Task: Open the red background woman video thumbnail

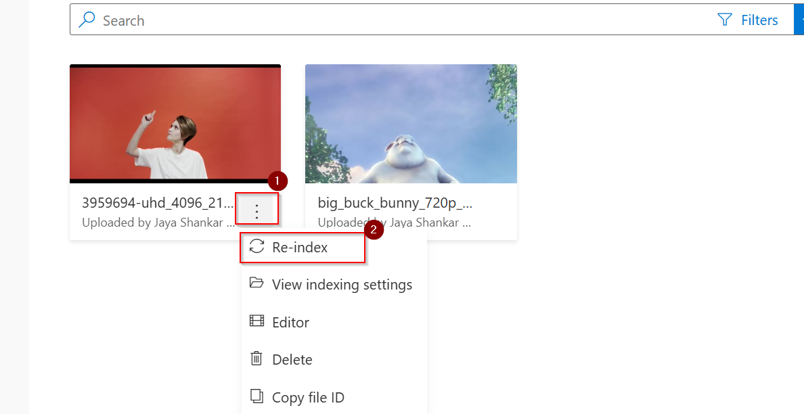Action: click(x=175, y=124)
